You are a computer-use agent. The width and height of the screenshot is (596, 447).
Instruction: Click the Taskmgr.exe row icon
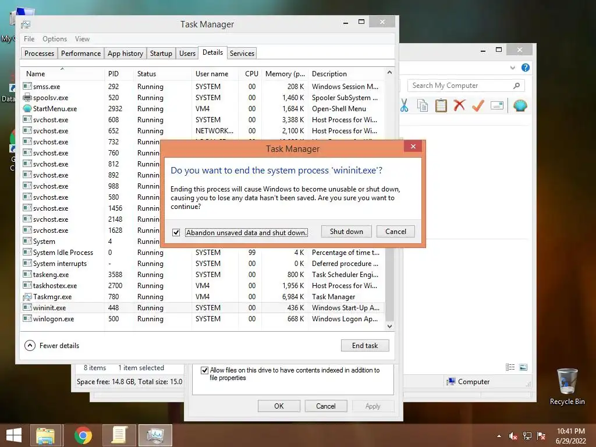[27, 296]
